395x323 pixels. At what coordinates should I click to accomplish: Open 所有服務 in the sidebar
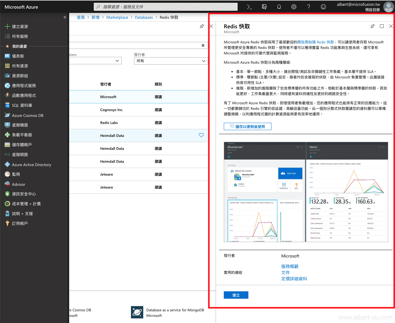20,36
